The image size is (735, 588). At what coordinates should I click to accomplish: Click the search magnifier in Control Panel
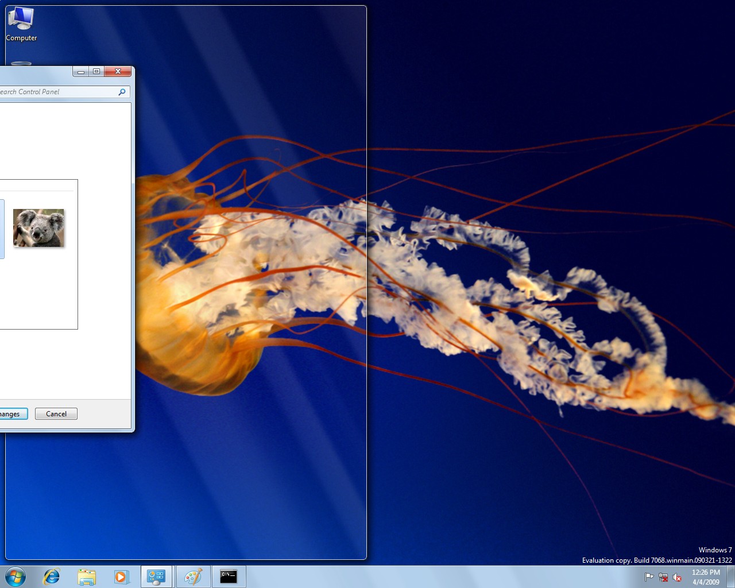coord(122,92)
